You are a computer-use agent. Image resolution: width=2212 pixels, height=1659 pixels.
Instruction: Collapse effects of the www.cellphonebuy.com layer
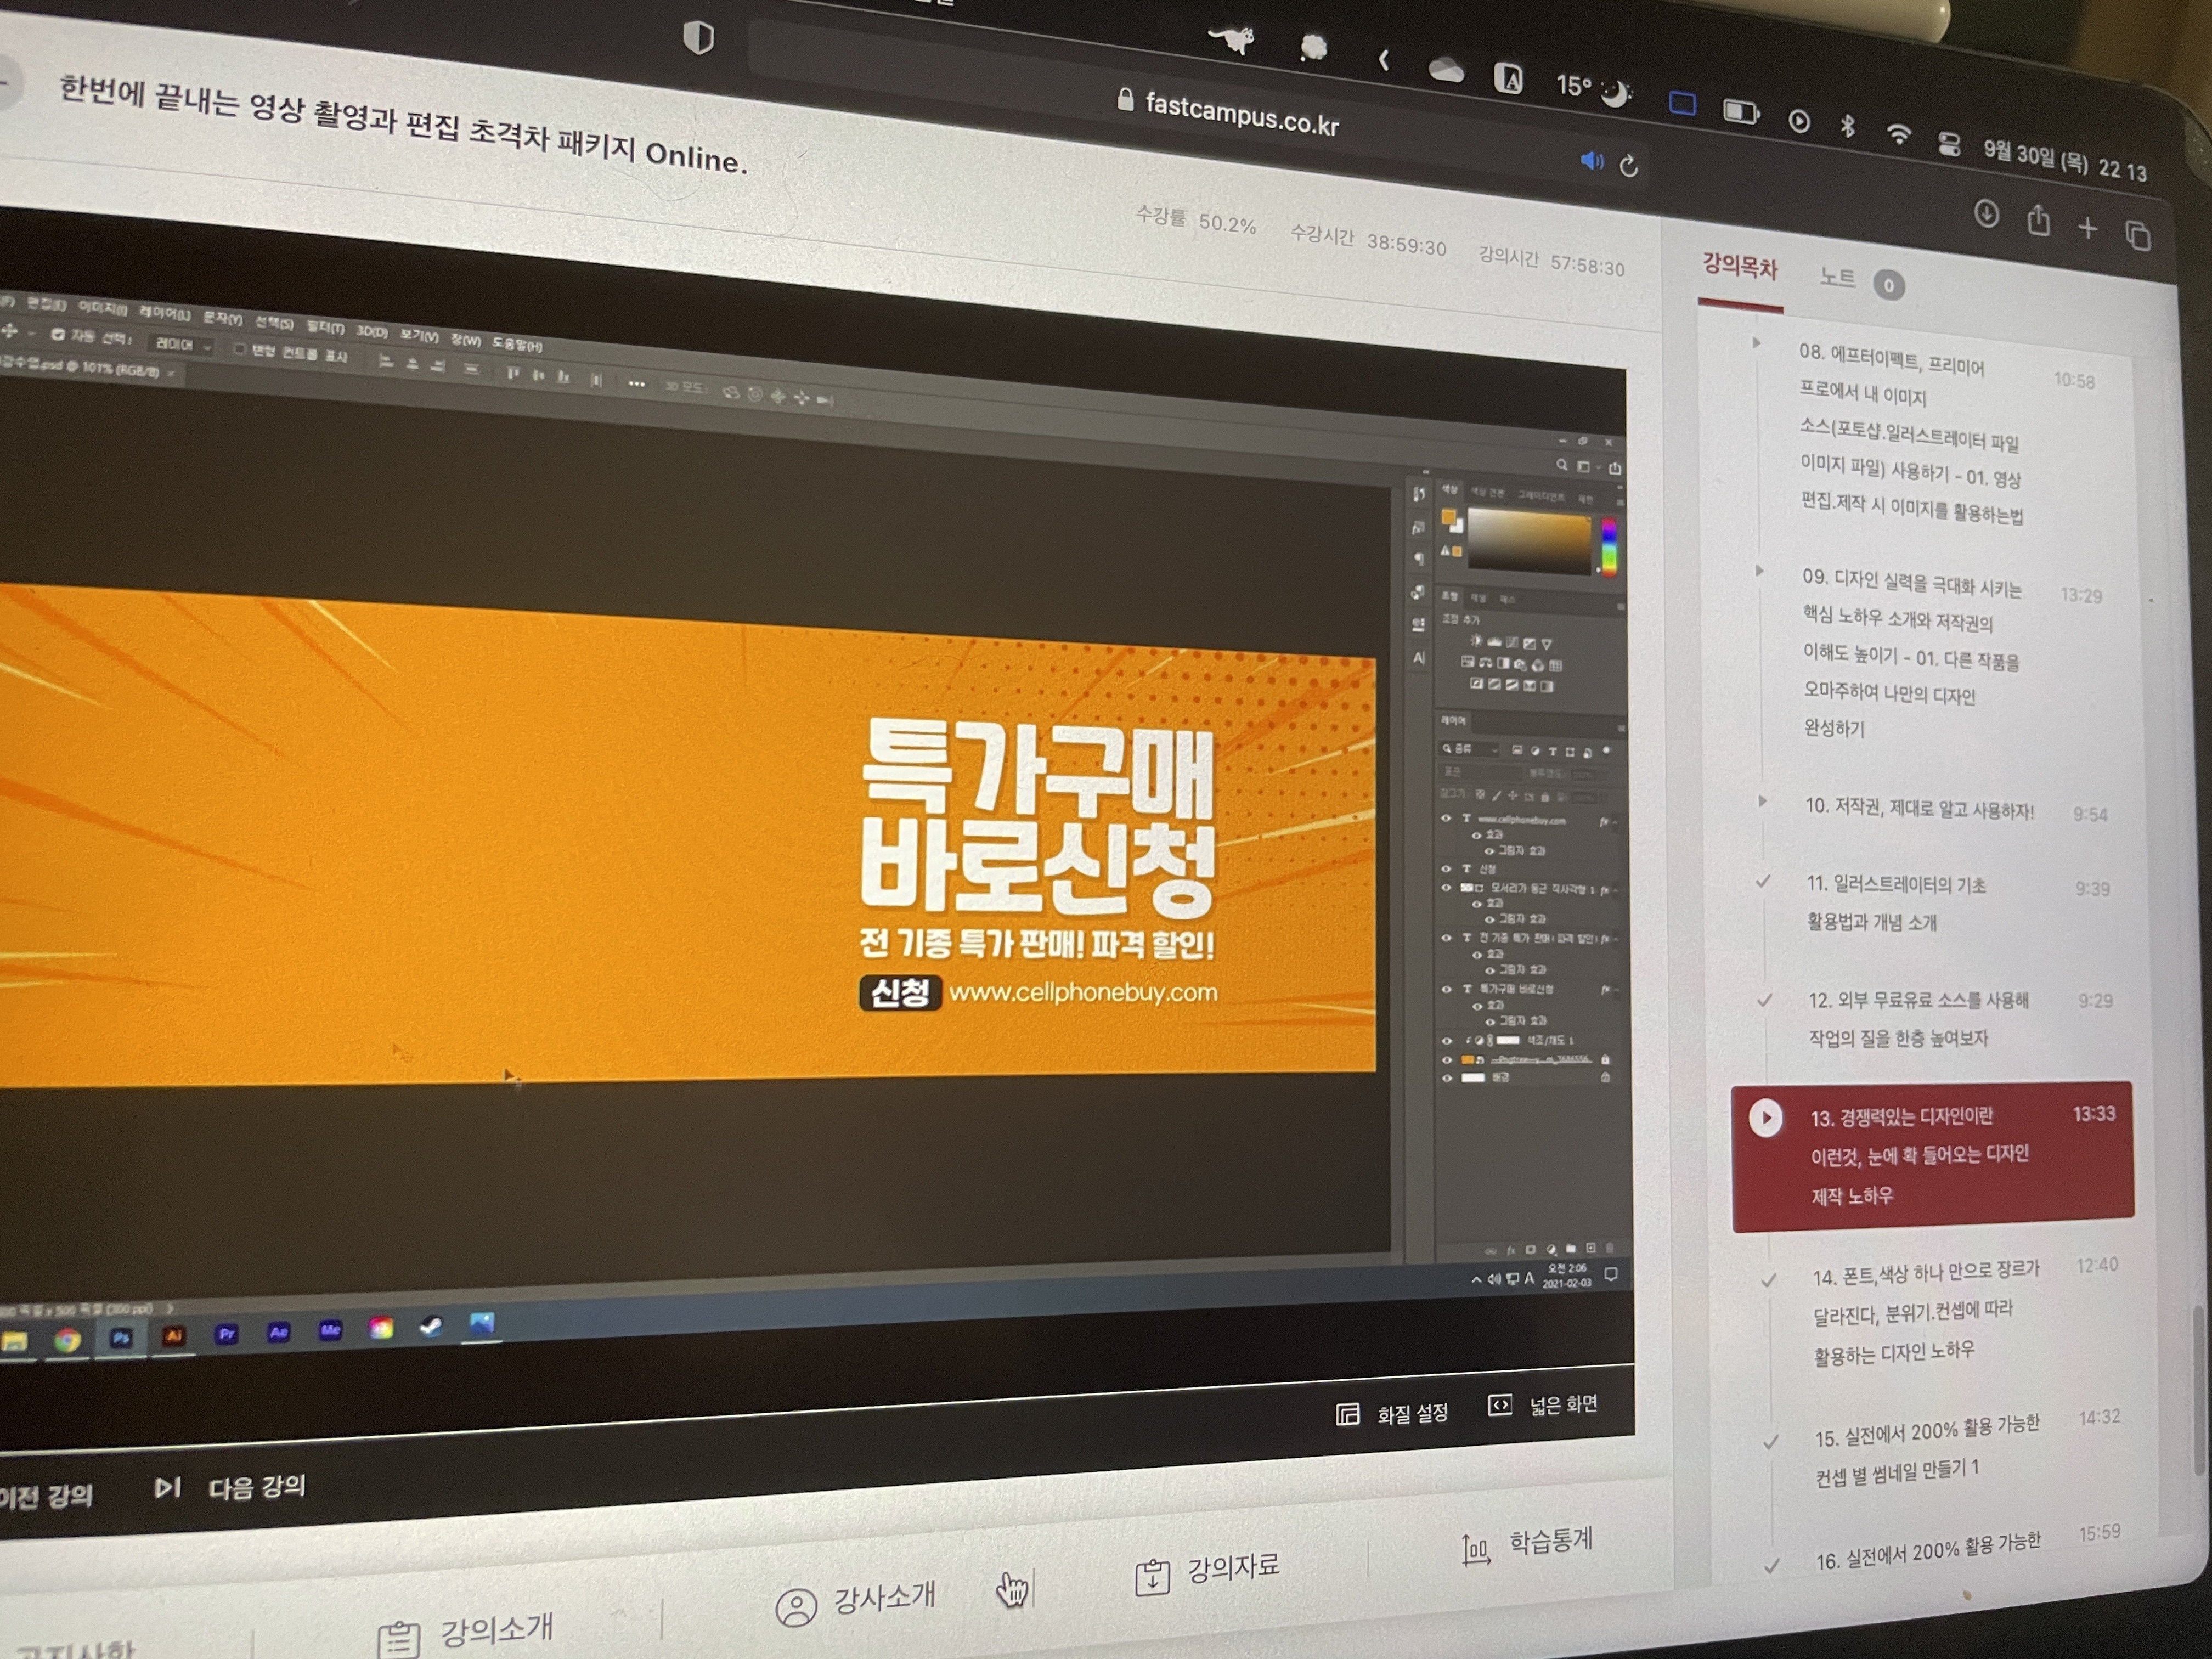click(1615, 822)
